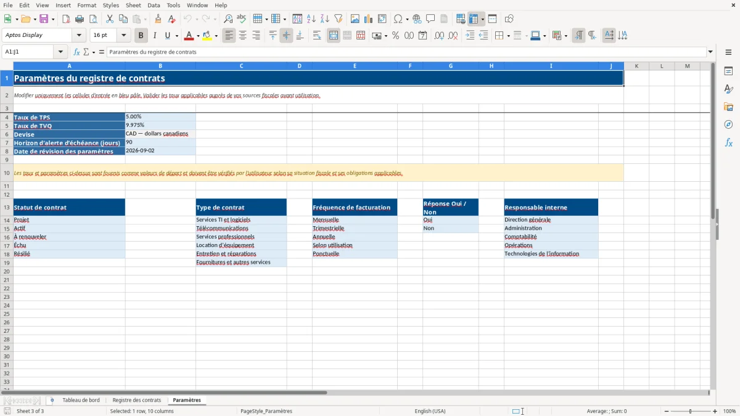Open the font size dropdown
Image resolution: width=740 pixels, height=416 pixels.
tap(123, 36)
